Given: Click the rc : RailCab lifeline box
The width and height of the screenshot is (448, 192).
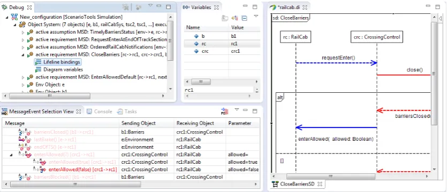Looking at the screenshot, I should point(295,37).
